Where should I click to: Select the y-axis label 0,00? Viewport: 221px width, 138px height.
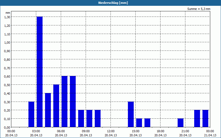(x=7, y=128)
